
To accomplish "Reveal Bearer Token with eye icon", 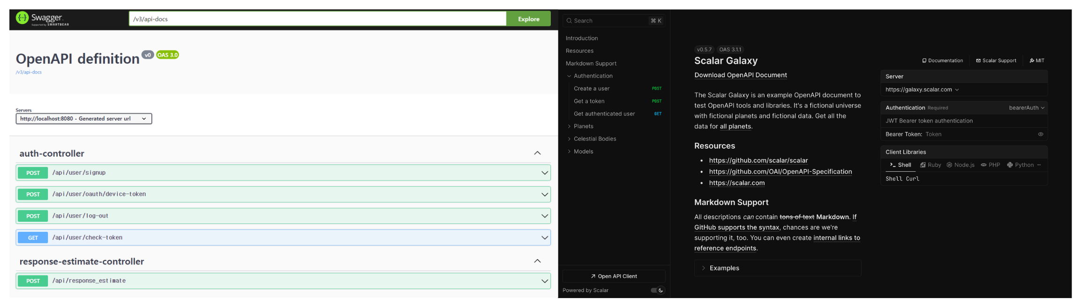I will click(1040, 134).
